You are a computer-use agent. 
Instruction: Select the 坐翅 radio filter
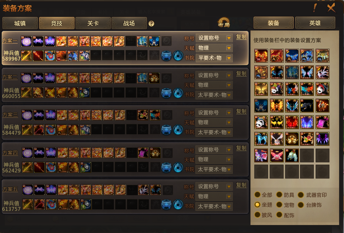[264, 205]
